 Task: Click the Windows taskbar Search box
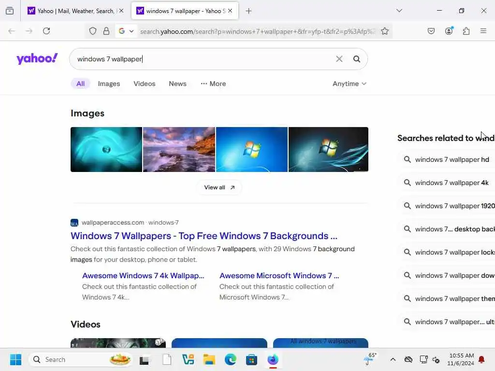point(81,359)
